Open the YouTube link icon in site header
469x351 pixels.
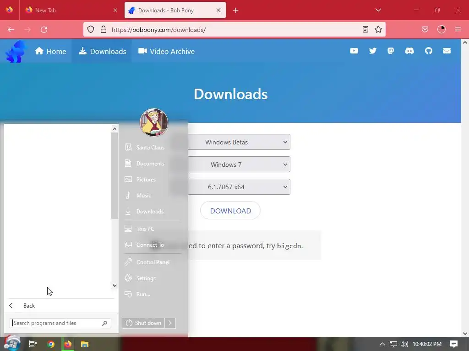(354, 51)
